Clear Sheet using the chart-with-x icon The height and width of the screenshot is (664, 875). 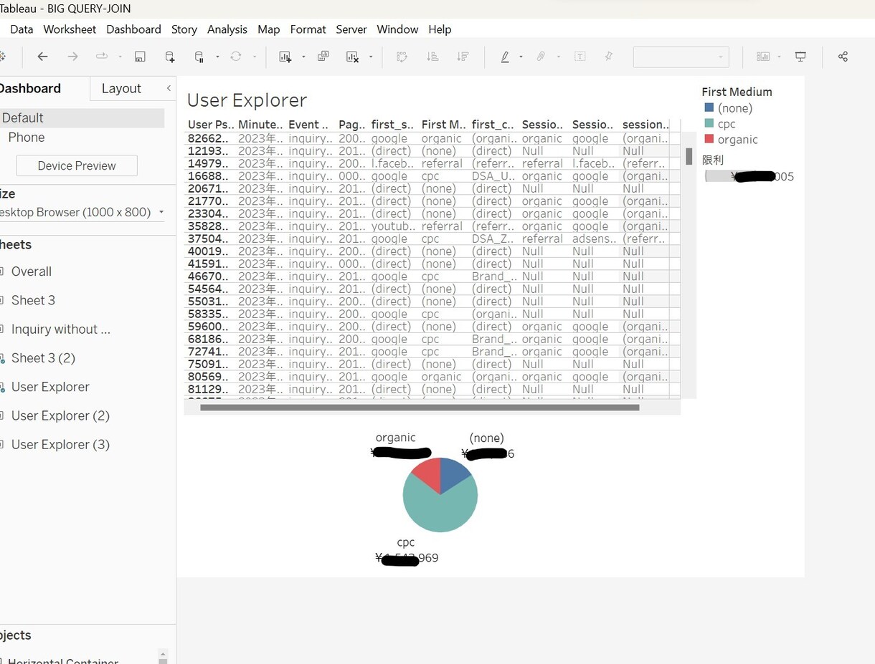(x=352, y=57)
